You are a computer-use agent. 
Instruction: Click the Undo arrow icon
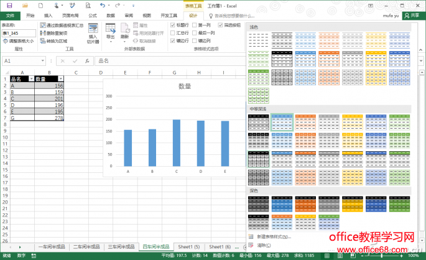[x=101, y=6]
